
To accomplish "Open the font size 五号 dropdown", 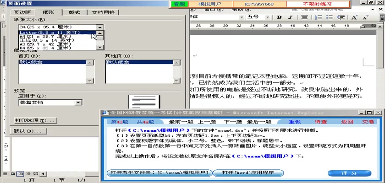I will pyautogui.click(x=268, y=17).
